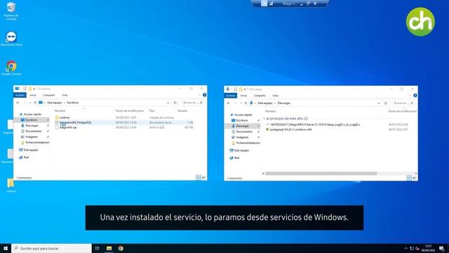The height and width of the screenshot is (253, 449).
Task: Select FicherosInstalacion in Descargas window sidebar
Action: (248, 143)
